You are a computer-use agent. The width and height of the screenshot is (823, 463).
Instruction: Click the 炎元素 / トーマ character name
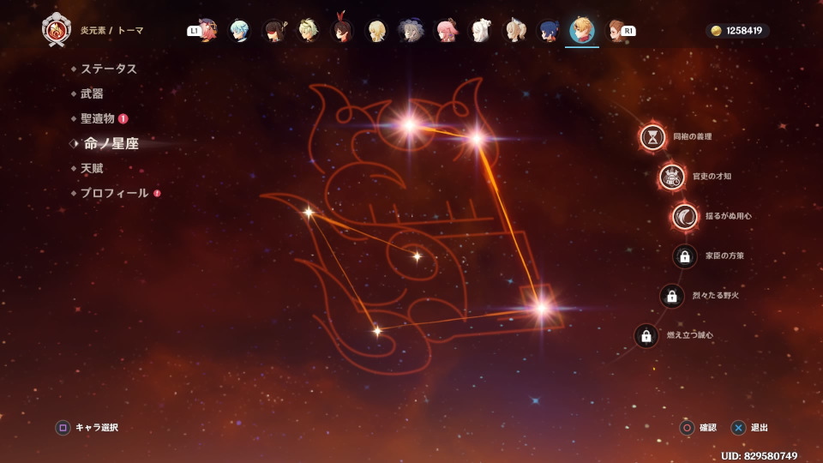pos(111,31)
